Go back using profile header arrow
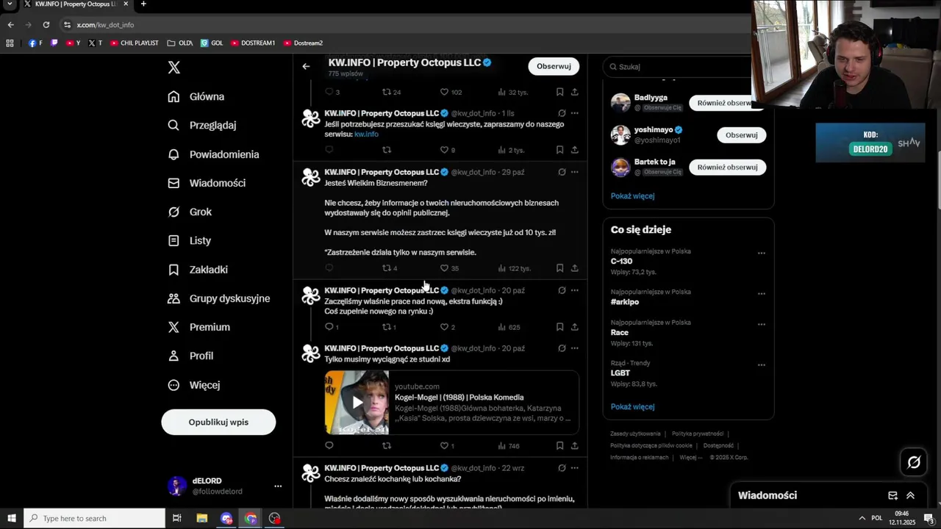 tap(306, 66)
